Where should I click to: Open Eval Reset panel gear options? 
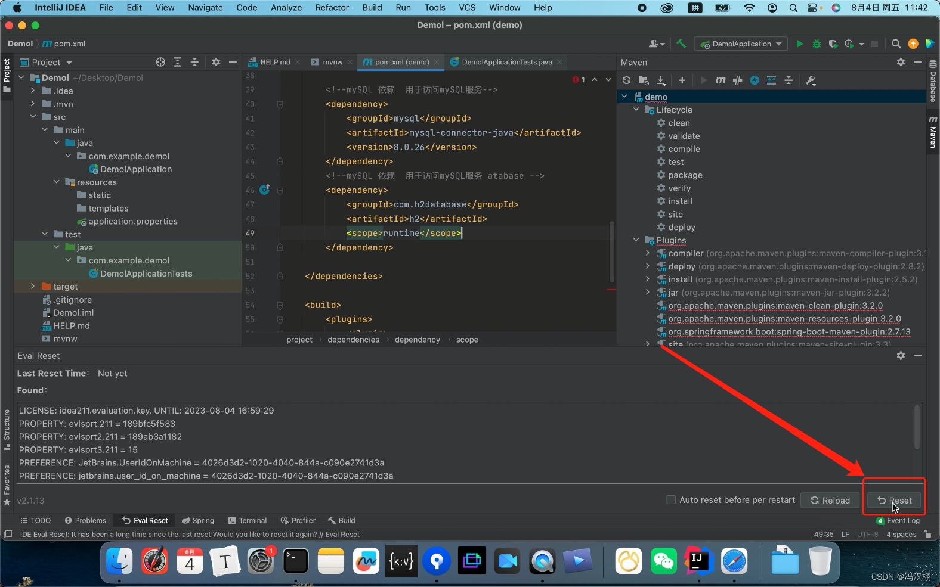(901, 356)
